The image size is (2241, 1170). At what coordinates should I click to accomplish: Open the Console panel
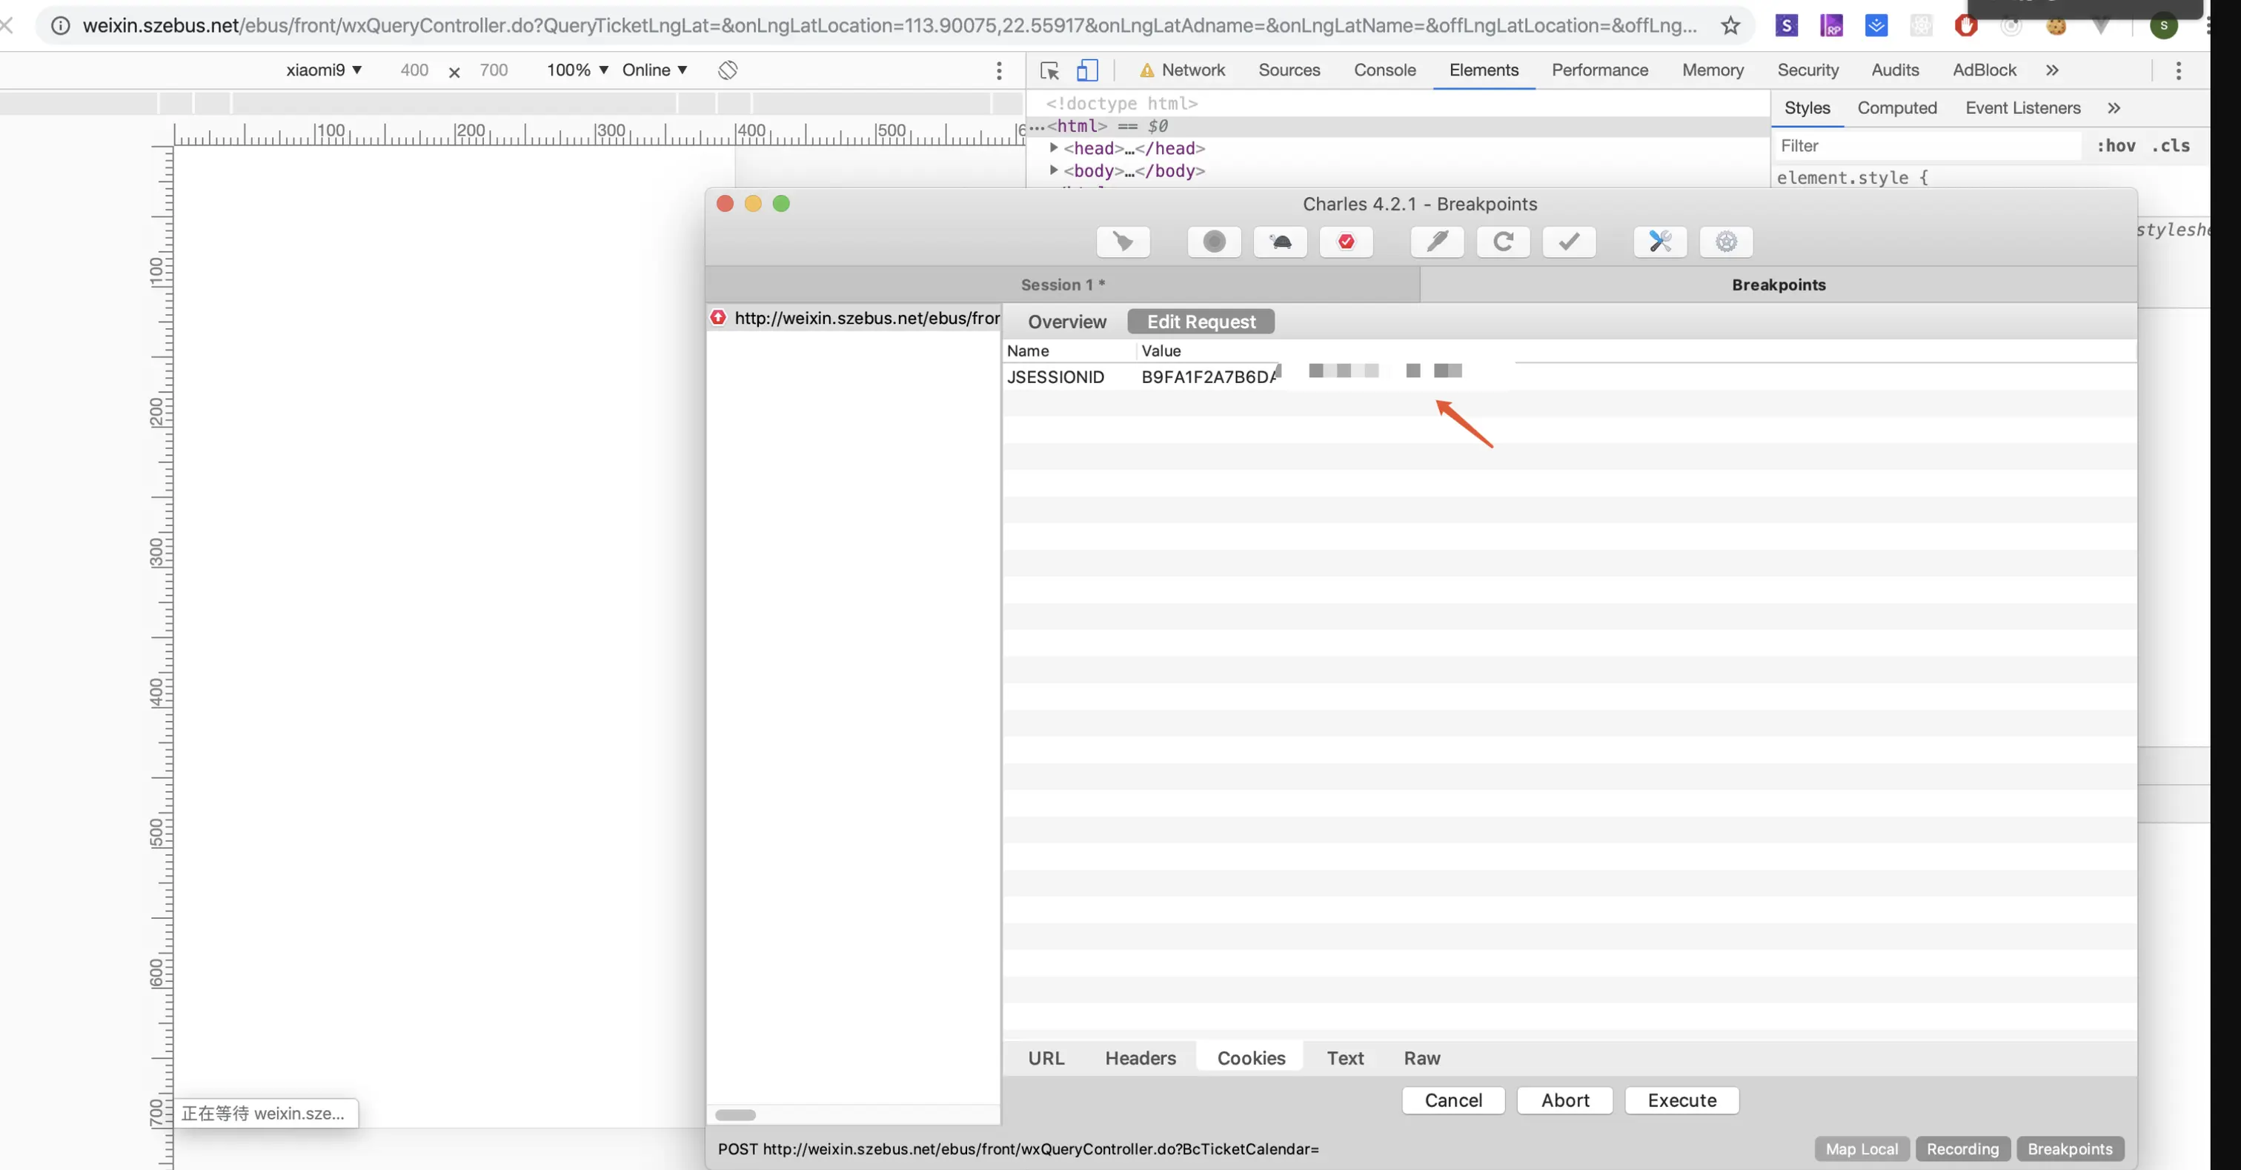coord(1384,70)
